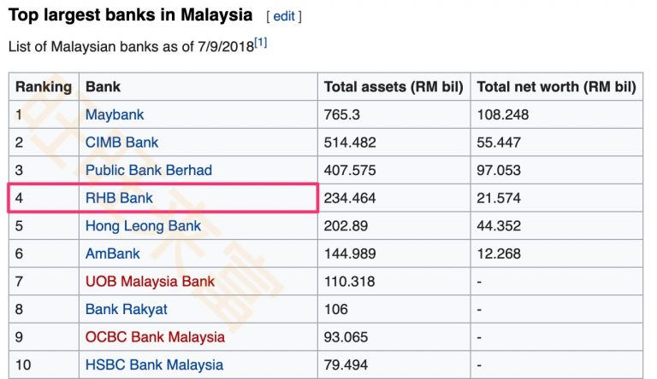Open the Bank Rakyat link

[126, 309]
